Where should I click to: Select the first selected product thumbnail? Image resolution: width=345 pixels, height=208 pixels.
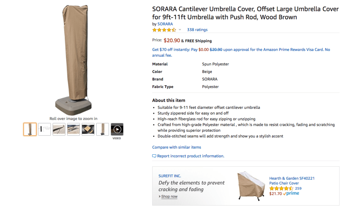click(x=30, y=129)
